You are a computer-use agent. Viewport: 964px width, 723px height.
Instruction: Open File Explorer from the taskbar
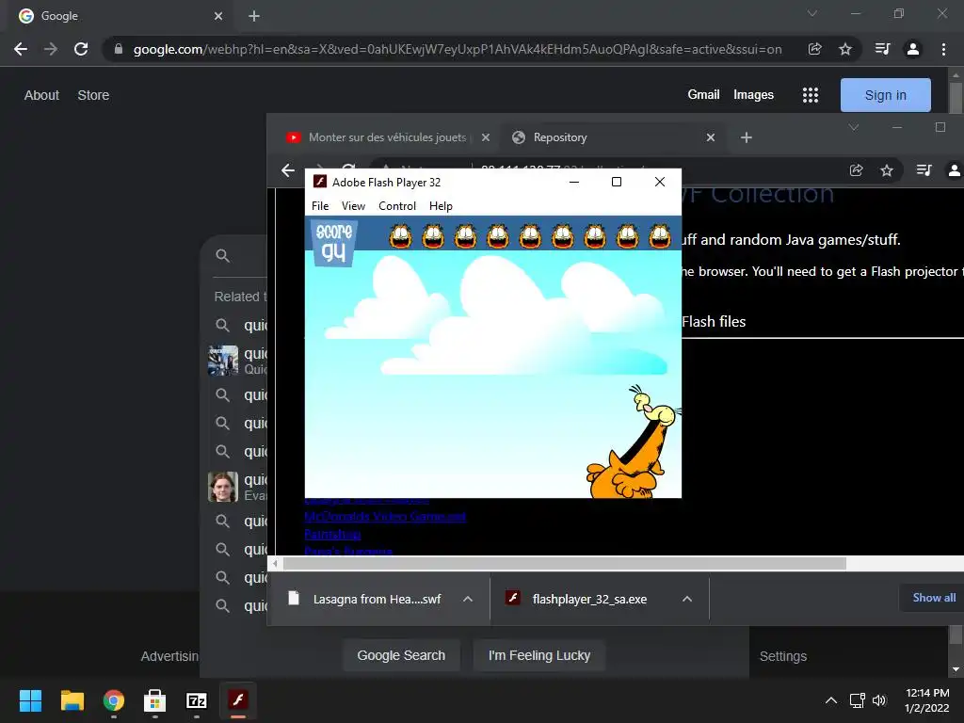[72, 700]
